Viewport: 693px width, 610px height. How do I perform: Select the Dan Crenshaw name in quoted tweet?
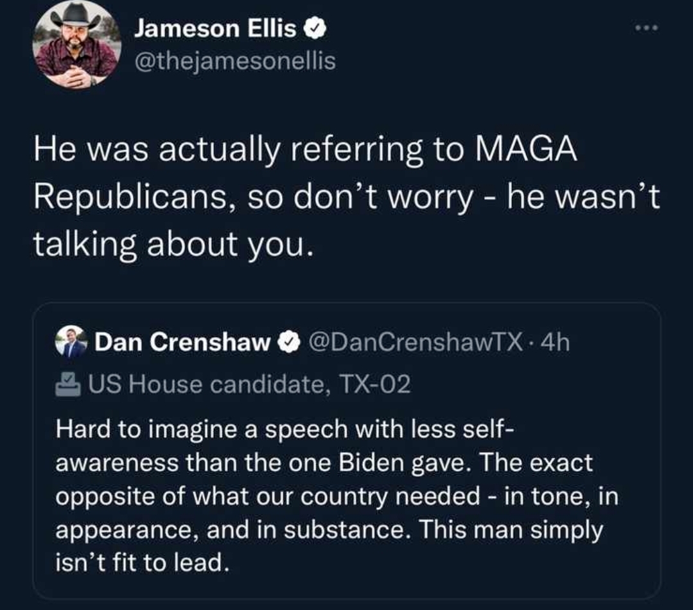pyautogui.click(x=182, y=344)
